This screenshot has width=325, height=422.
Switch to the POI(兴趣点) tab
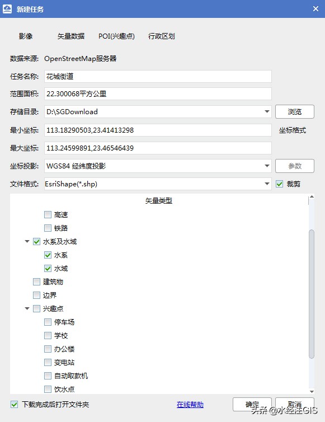(x=116, y=36)
